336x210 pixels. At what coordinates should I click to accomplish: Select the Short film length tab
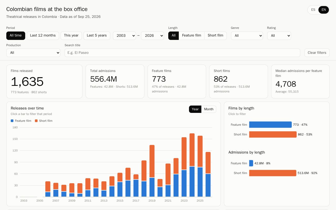coord(216,36)
